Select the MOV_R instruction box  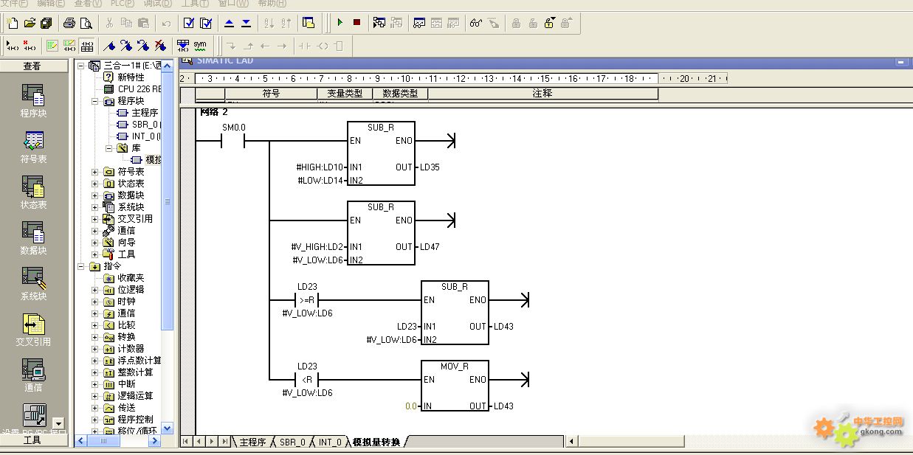(x=455, y=386)
